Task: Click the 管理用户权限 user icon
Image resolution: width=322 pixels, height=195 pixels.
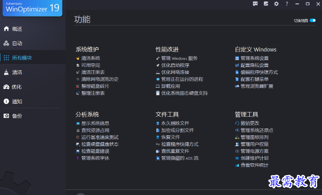Action: point(237,144)
